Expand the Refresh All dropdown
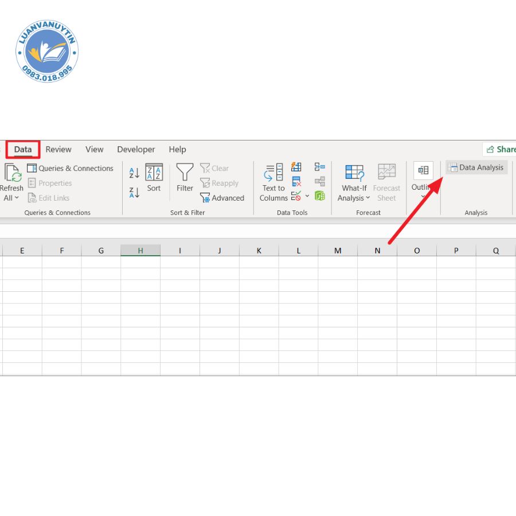 11,198
